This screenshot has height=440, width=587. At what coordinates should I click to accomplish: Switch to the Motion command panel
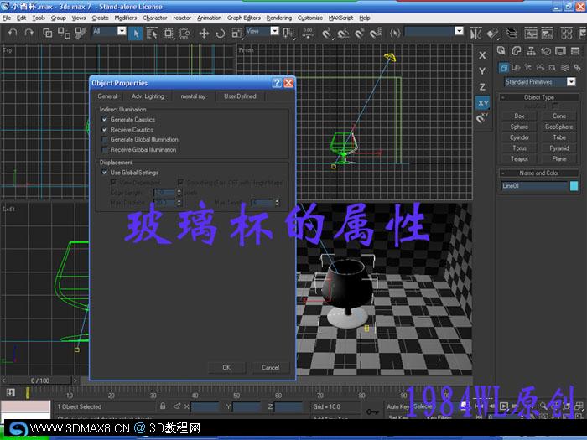[546, 51]
